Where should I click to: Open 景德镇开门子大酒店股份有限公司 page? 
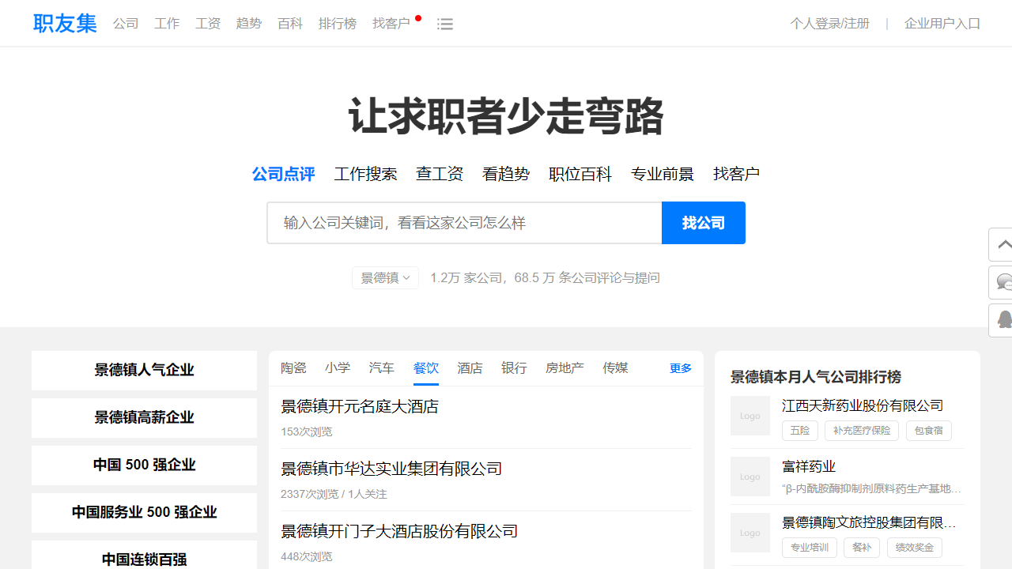399,531
